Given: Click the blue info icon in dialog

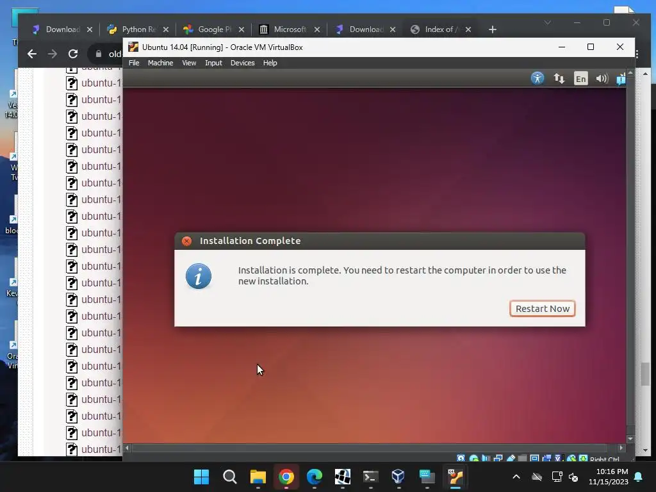Looking at the screenshot, I should point(199,276).
